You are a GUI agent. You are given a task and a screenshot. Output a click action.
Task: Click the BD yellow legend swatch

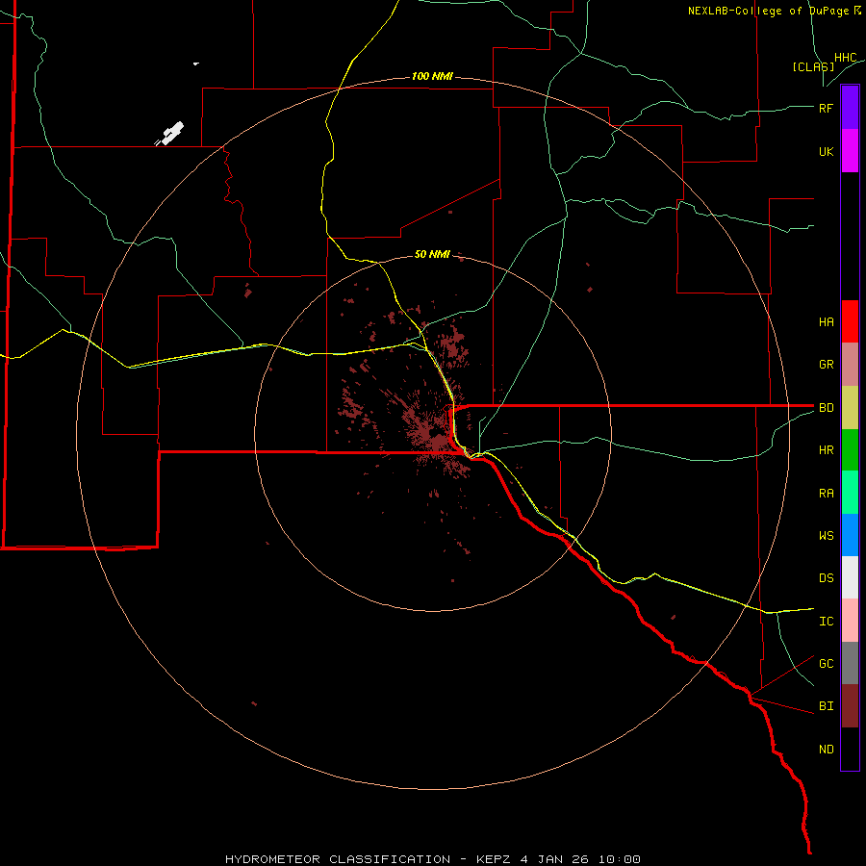click(850, 408)
